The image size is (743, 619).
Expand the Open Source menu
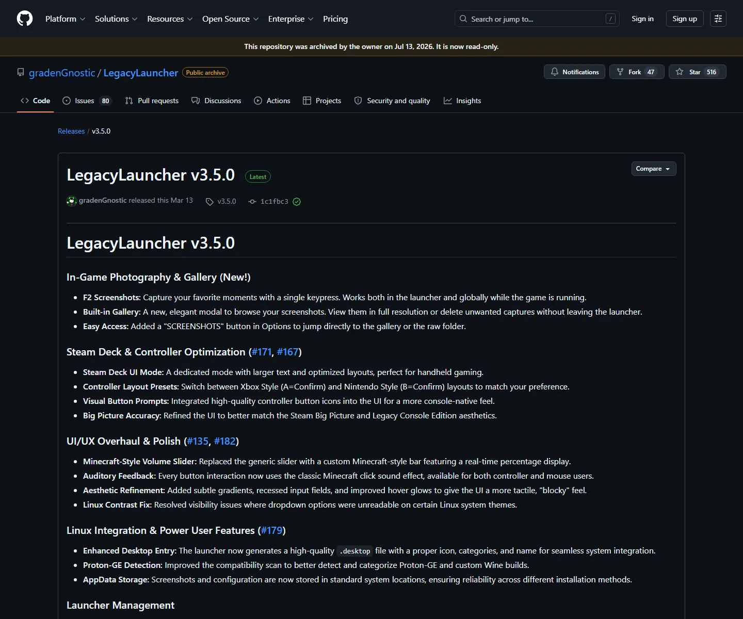pos(231,19)
